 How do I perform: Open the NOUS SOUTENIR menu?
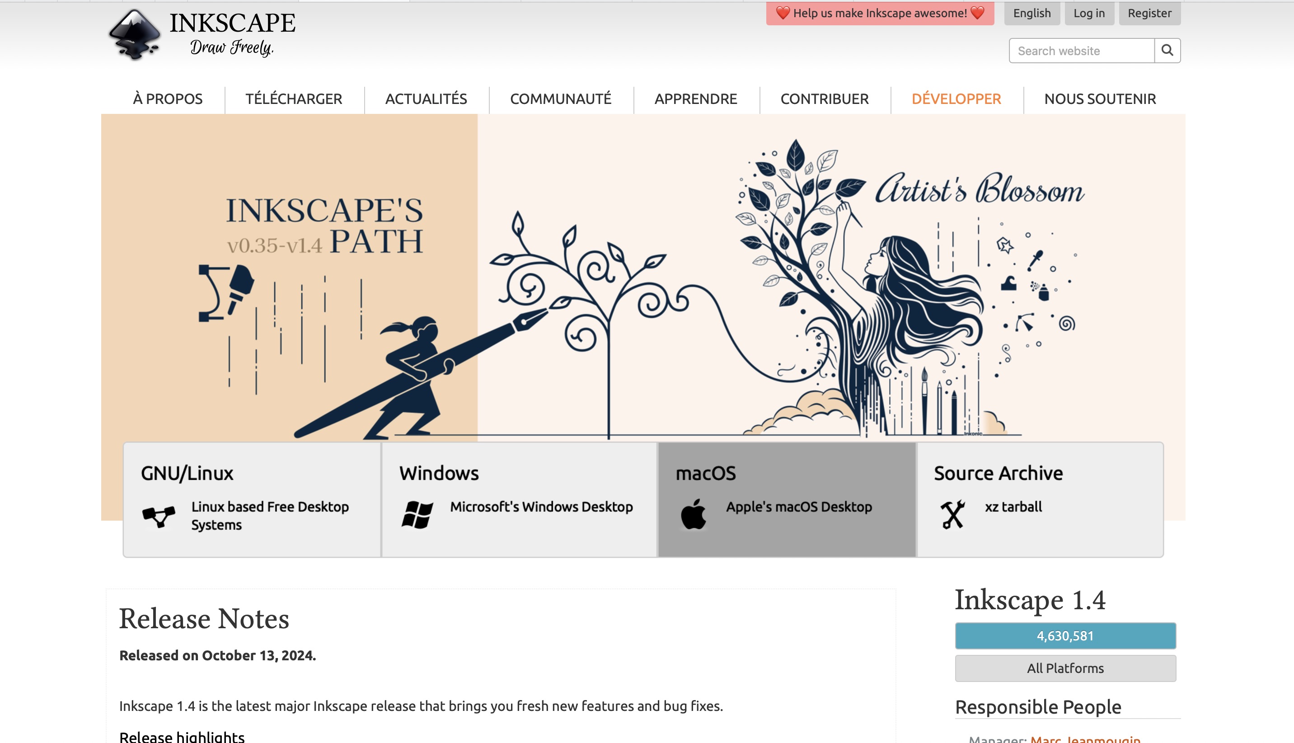(1100, 99)
